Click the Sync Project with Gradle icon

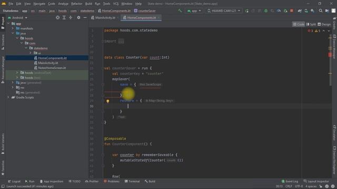point(300,10)
